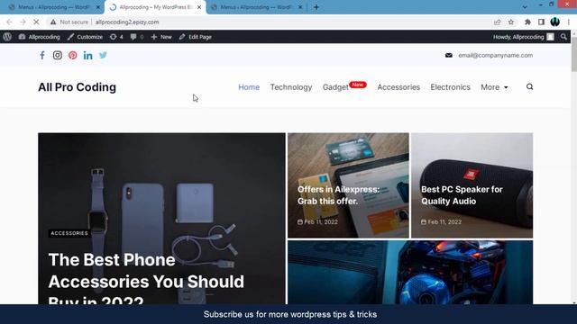The width and height of the screenshot is (577, 324).
Task: Open the comments bubble showing 0
Action: coord(137,37)
